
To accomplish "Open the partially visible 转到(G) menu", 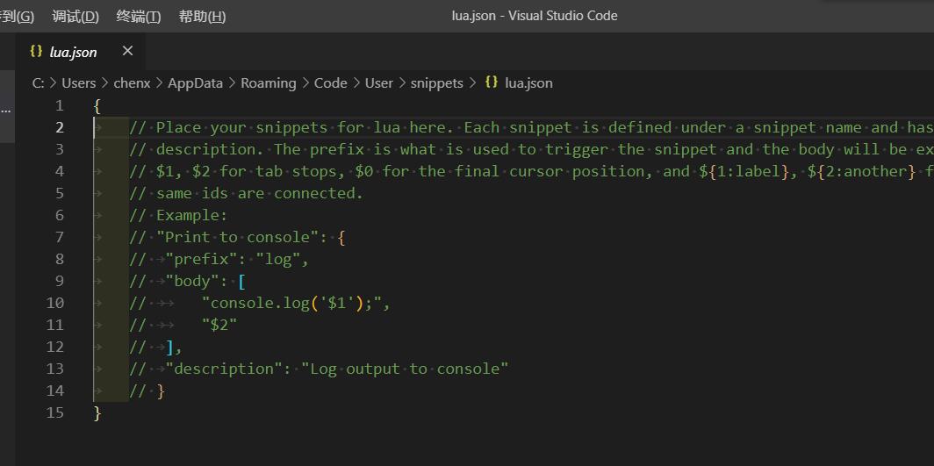I will tap(17, 16).
